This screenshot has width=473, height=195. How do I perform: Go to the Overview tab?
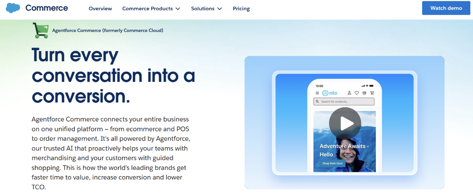click(x=100, y=8)
